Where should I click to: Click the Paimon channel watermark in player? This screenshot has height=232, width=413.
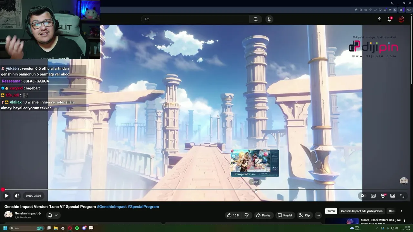(404, 181)
